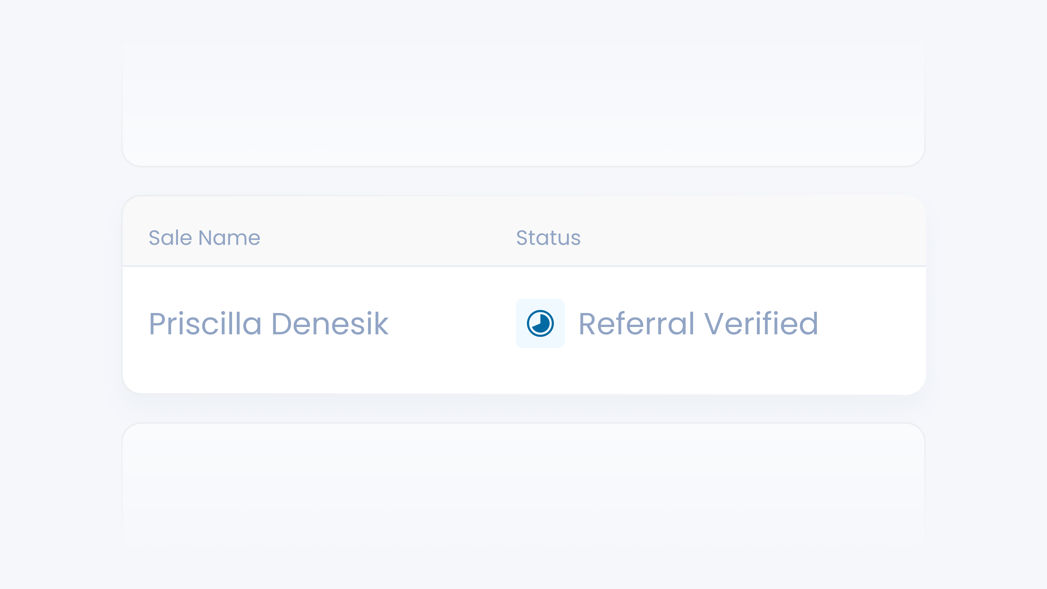This screenshot has height=589, width=1047.
Task: Click the Status header text
Action: point(548,238)
